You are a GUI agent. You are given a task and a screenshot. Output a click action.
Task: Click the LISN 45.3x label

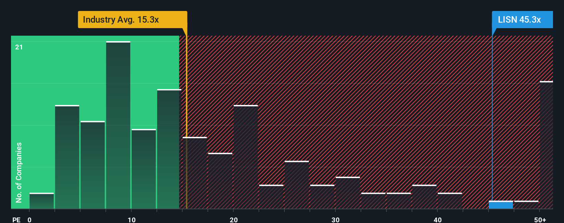point(522,20)
